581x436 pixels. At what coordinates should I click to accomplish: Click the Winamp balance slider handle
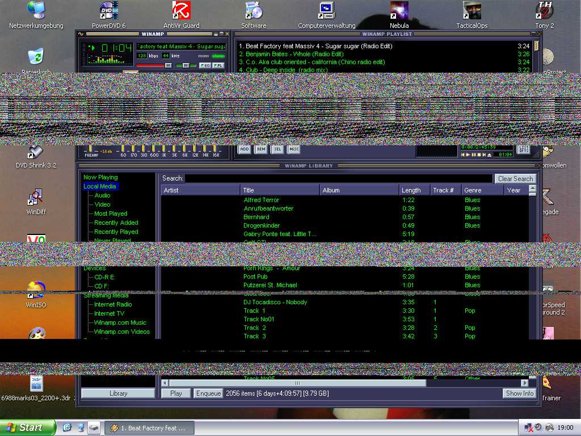186,66
